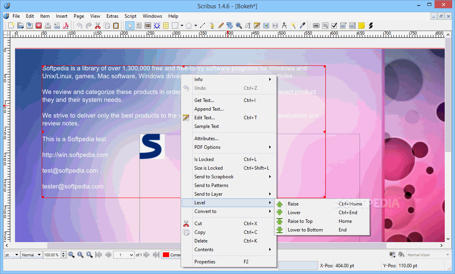Screen dimensions: 455x274
Task: Select the Eye Dropper tool
Action: point(302,26)
